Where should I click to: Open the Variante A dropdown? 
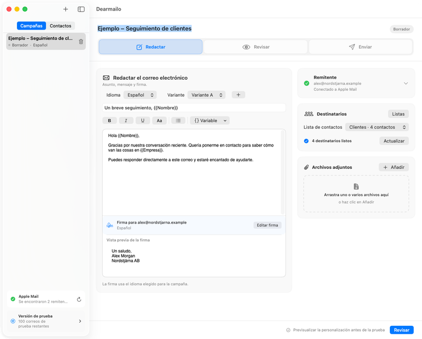(206, 95)
